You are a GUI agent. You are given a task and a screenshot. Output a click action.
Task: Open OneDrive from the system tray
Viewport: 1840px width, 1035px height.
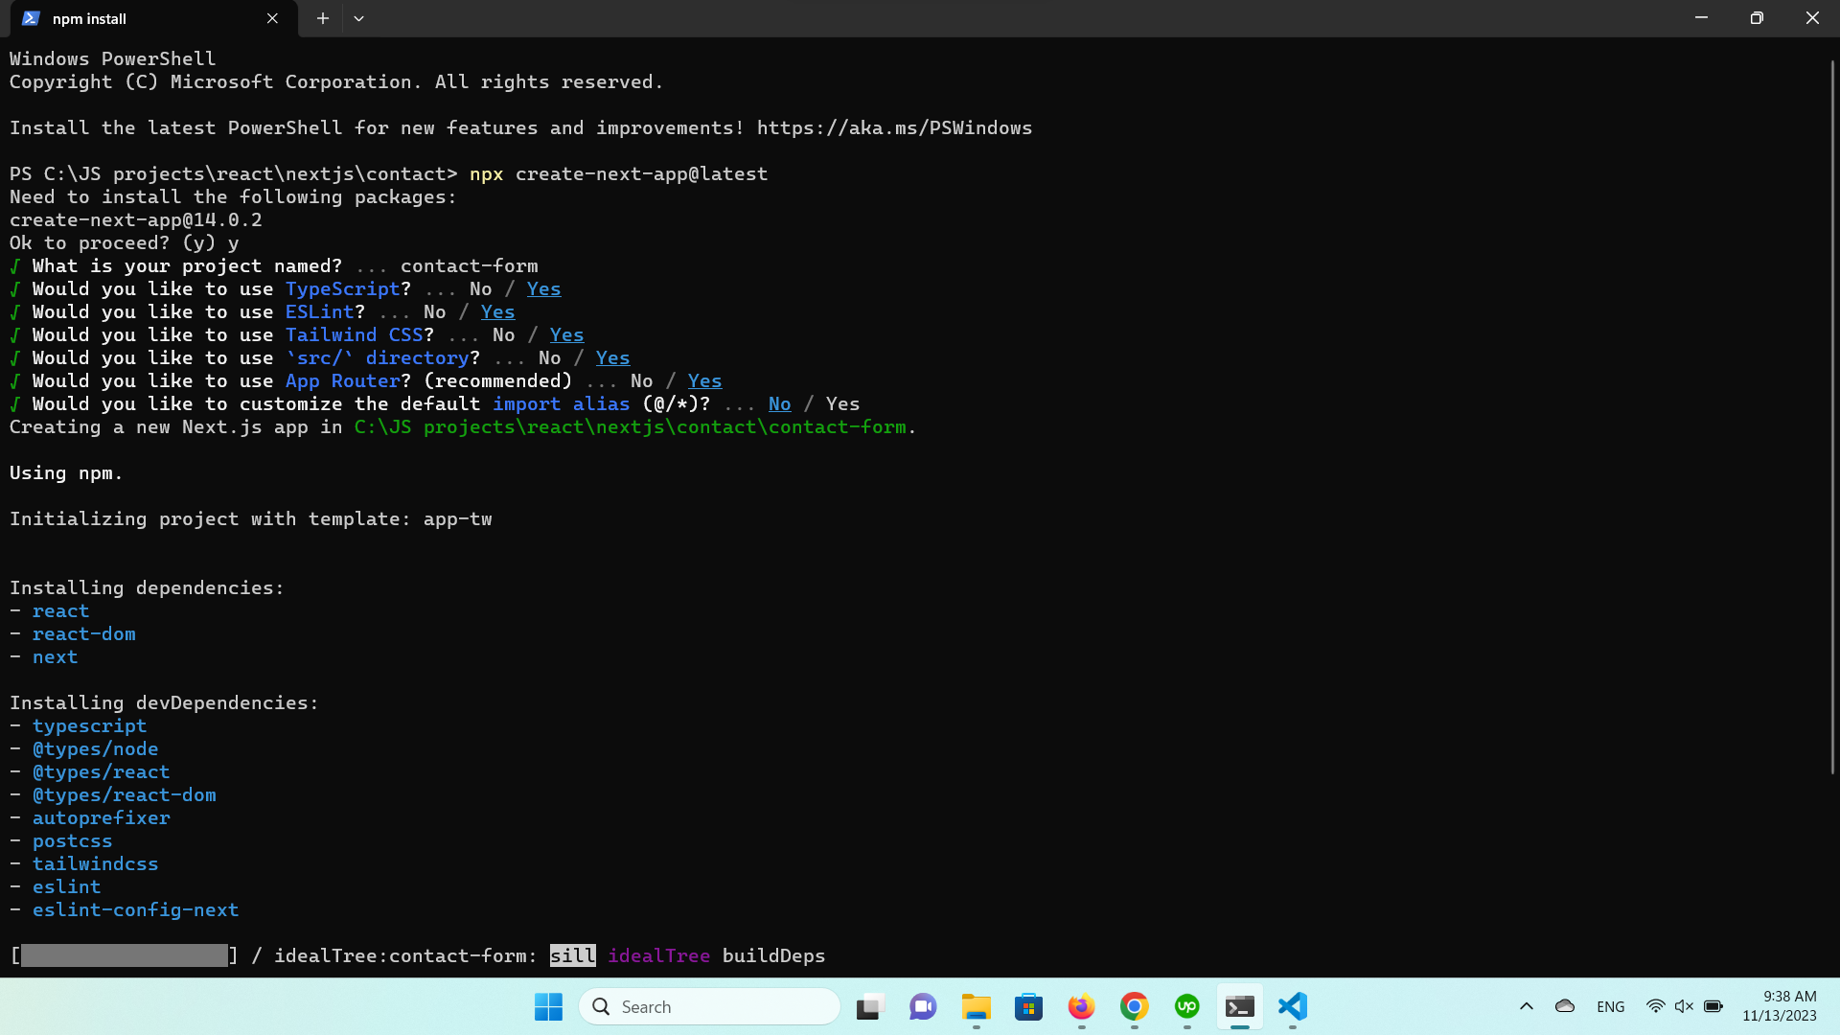point(1565,1006)
